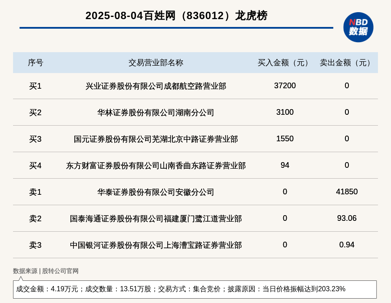Click the 成交金额 summary text box
Screen dimensions: 391x303
pyautogui.click(x=195, y=289)
